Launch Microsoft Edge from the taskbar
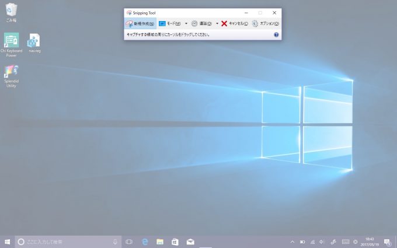 click(x=145, y=242)
